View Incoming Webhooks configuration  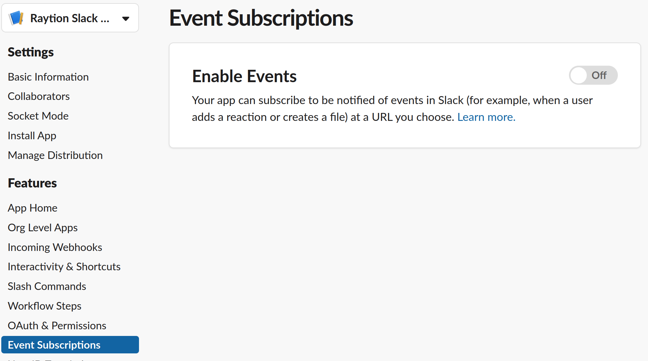[55, 247]
